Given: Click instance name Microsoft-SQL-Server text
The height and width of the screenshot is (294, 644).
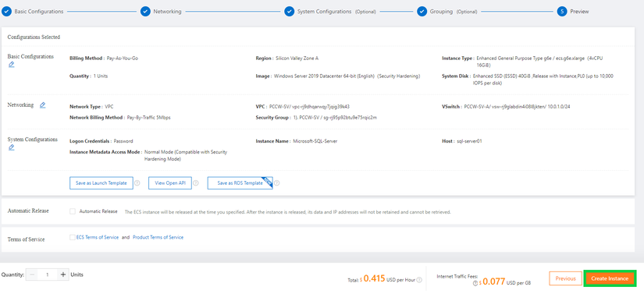Looking at the screenshot, I should (x=315, y=141).
